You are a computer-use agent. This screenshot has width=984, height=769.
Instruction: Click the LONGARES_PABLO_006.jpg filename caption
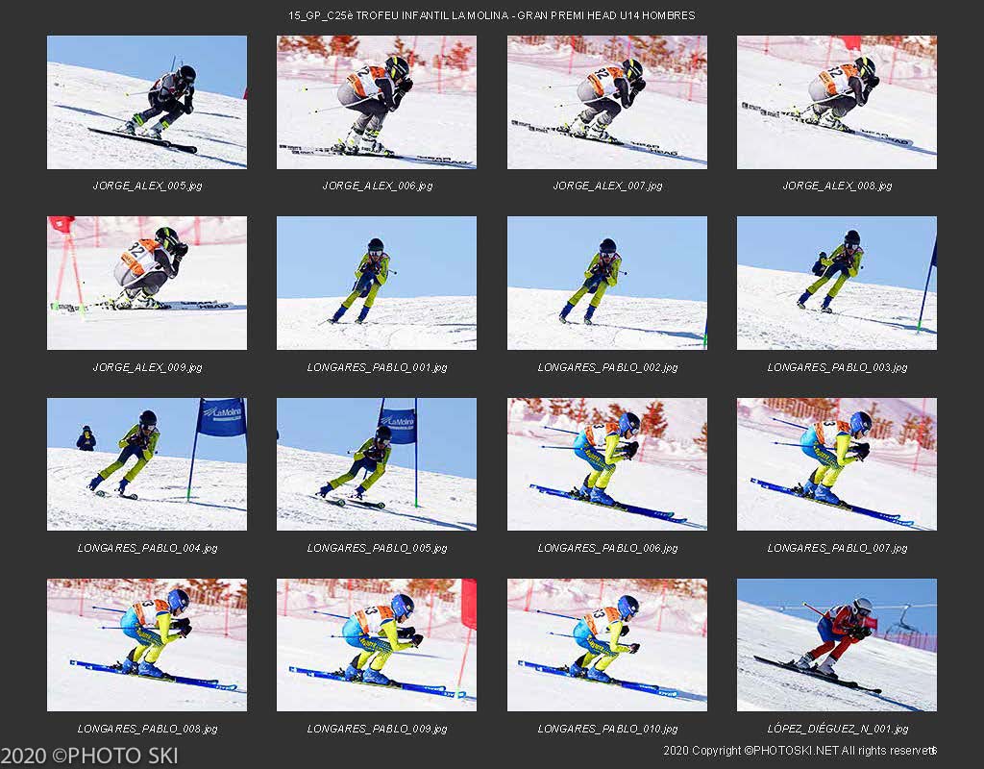[607, 548]
